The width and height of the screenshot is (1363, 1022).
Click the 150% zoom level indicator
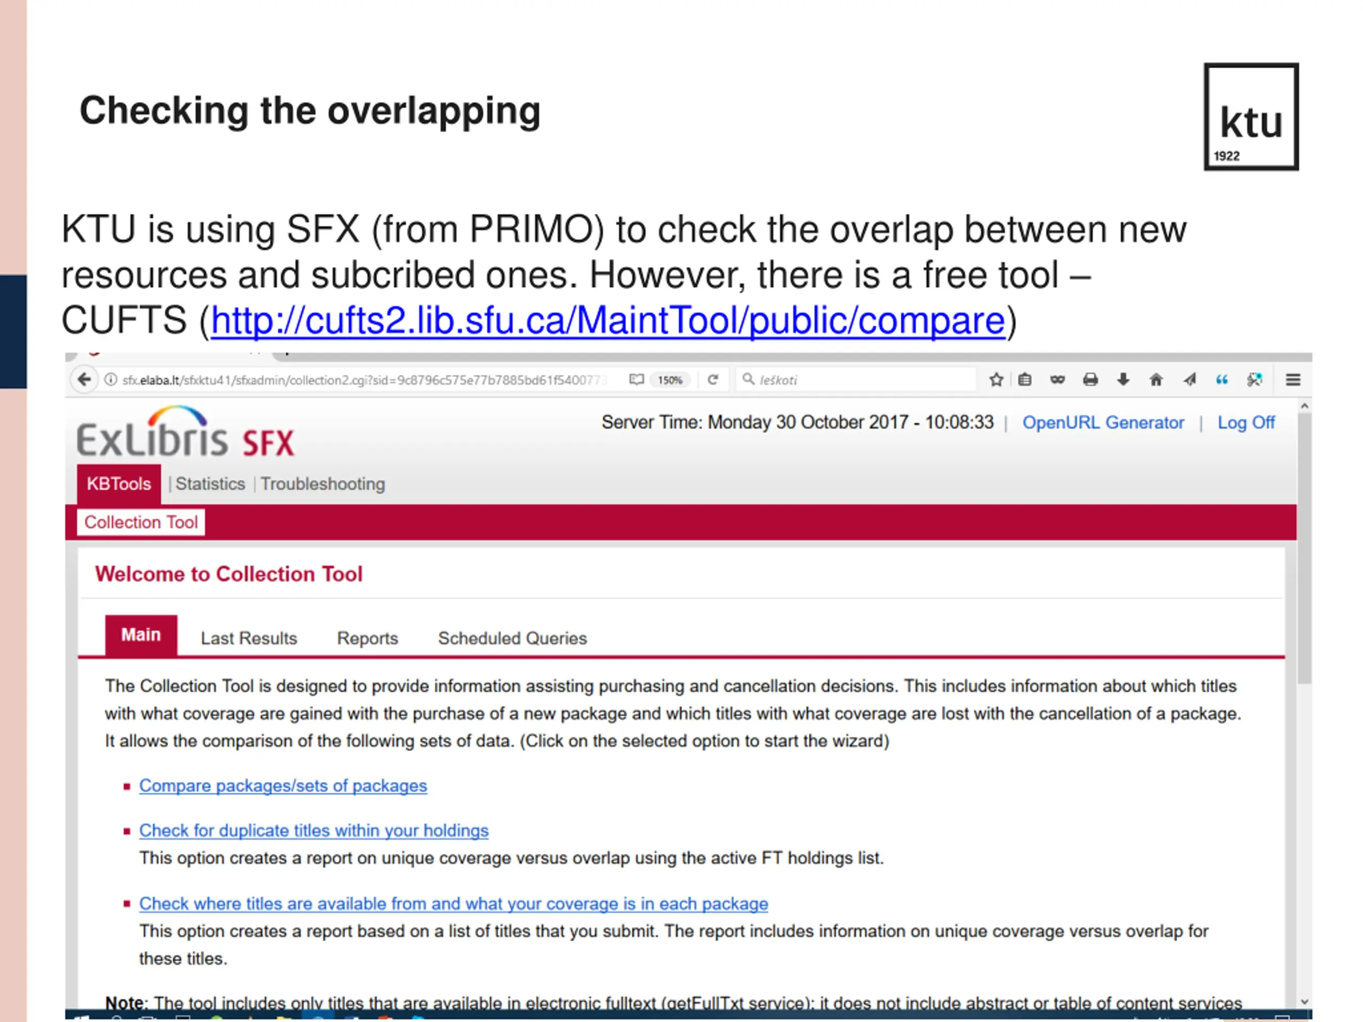[670, 380]
